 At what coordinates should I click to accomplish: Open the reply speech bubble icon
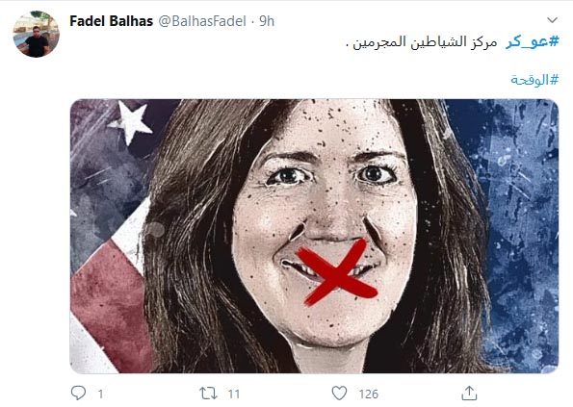click(x=78, y=394)
